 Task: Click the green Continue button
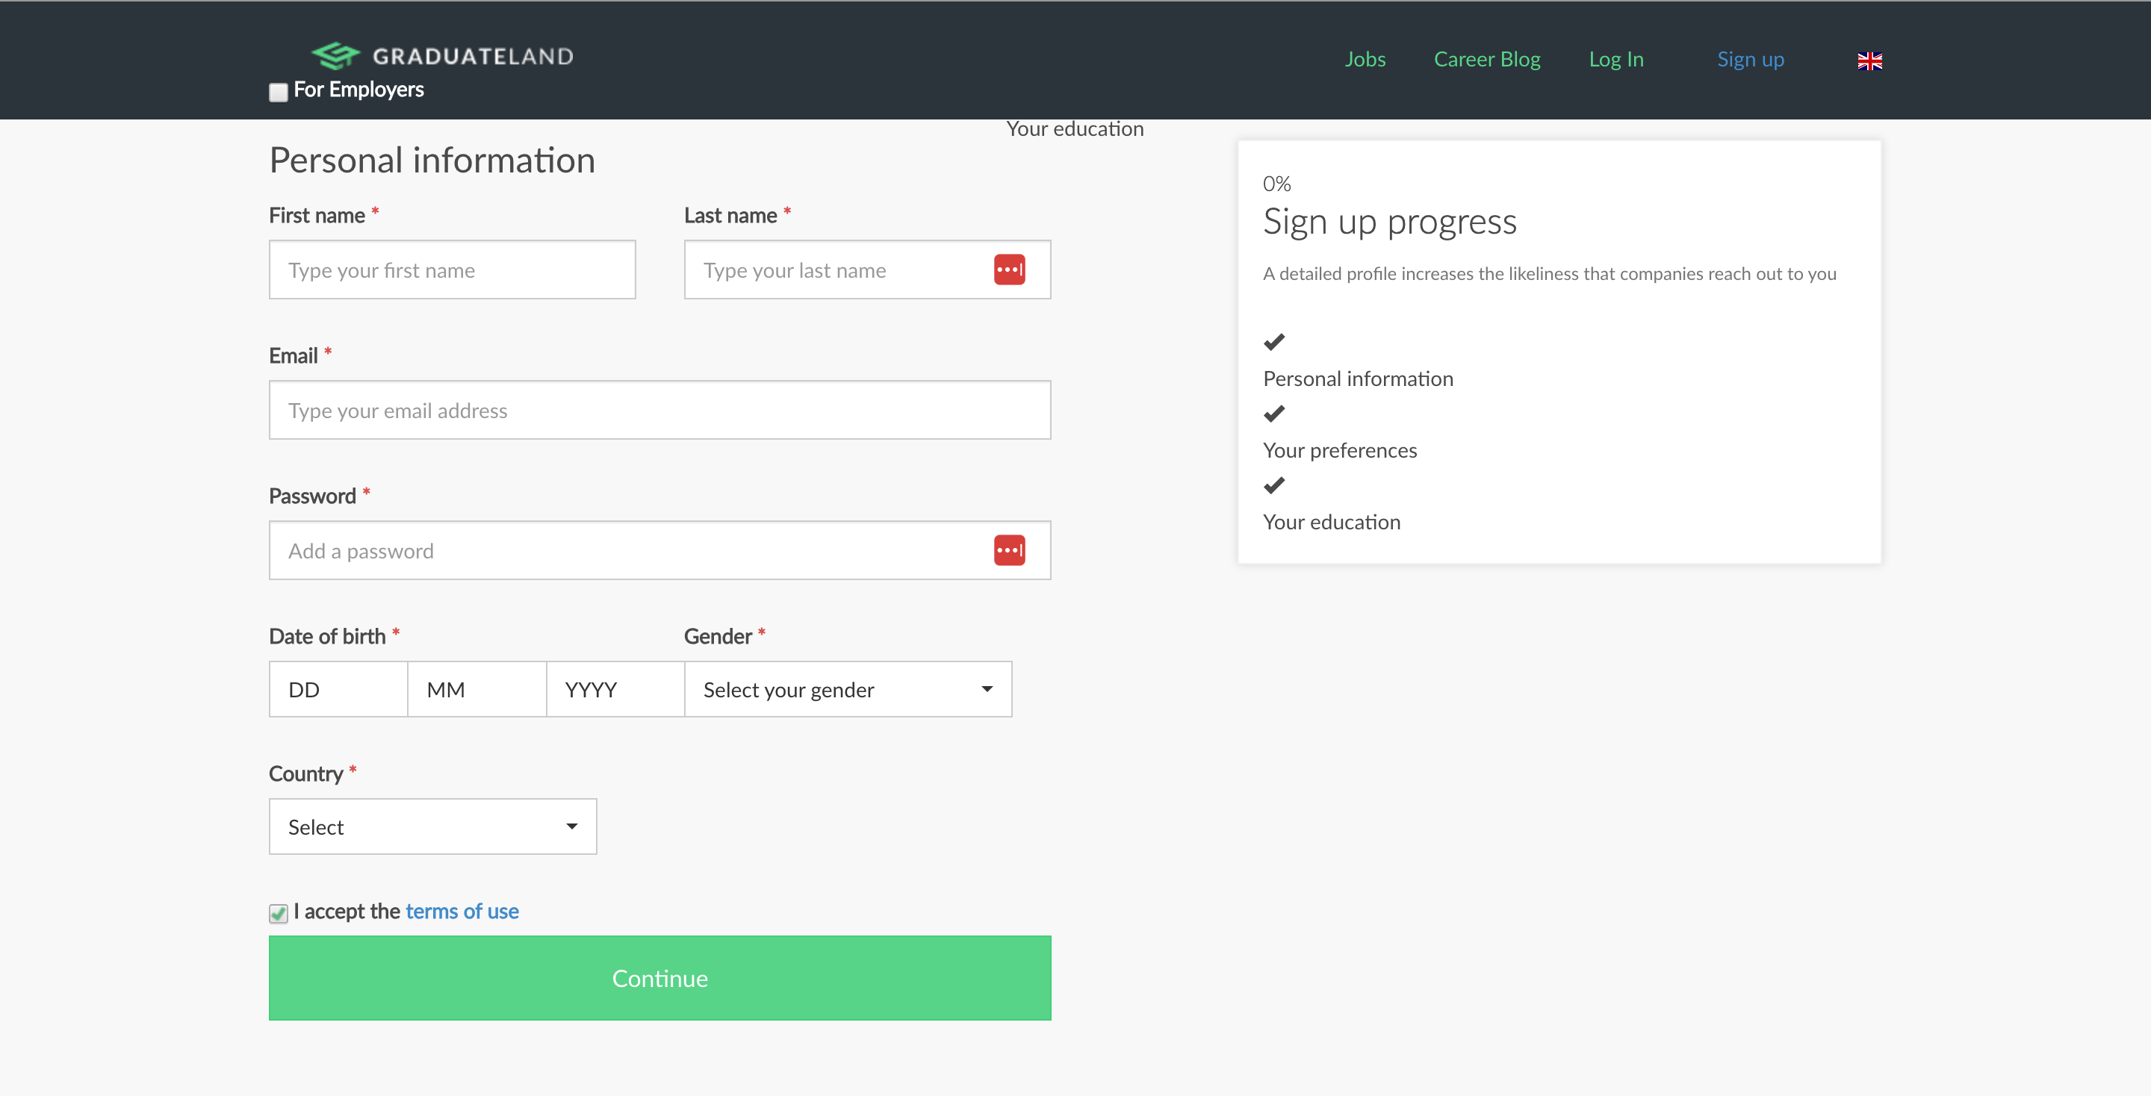tap(659, 977)
